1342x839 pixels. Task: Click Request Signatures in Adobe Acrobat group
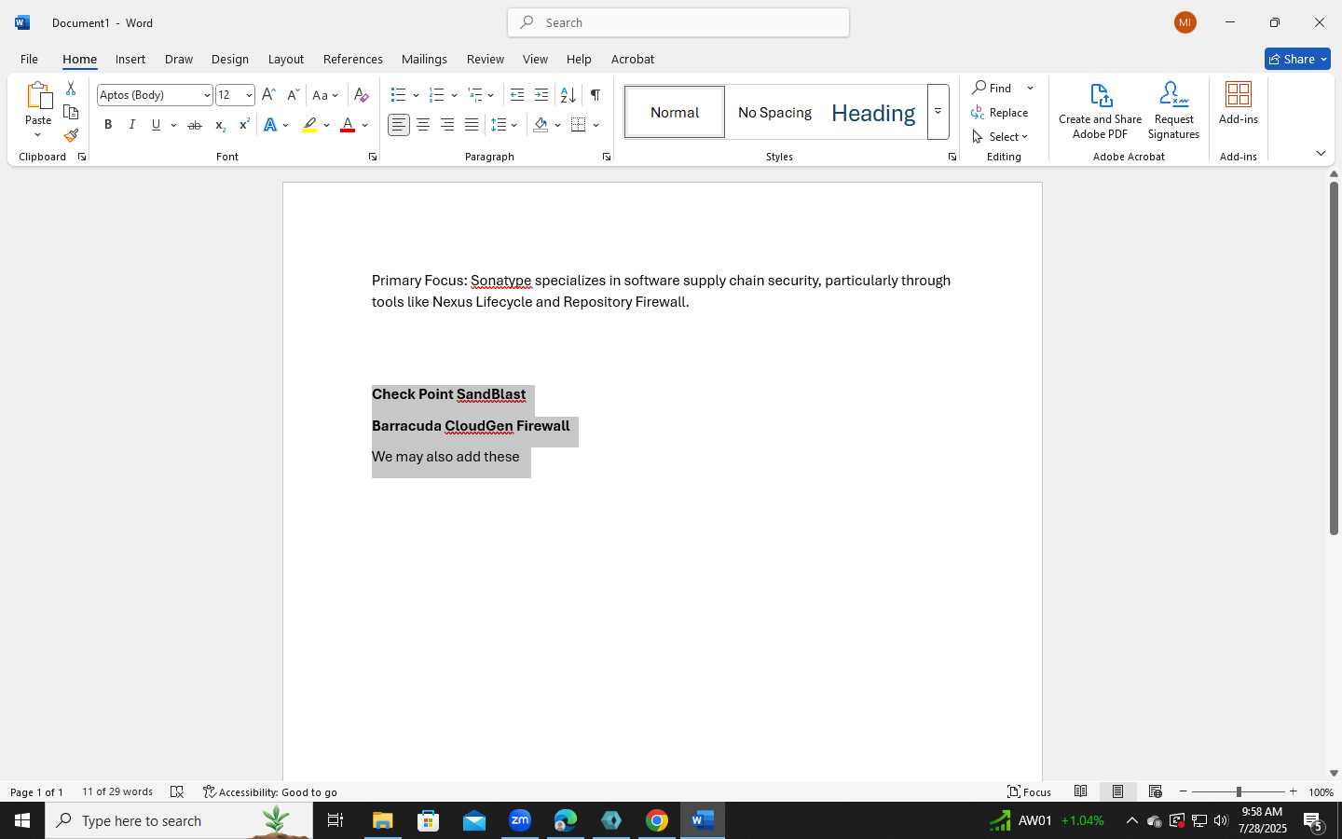click(1174, 111)
